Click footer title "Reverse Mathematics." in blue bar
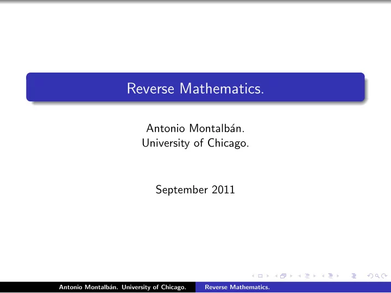This screenshot has height=293, width=391. point(237,287)
